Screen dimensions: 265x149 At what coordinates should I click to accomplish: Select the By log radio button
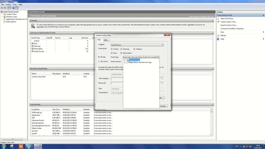(x=99, y=57)
